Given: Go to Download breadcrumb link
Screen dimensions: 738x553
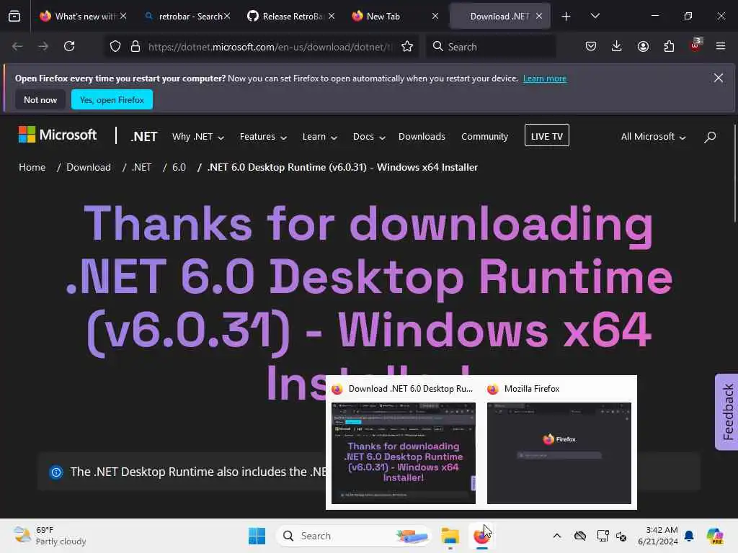Looking at the screenshot, I should coord(89,167).
